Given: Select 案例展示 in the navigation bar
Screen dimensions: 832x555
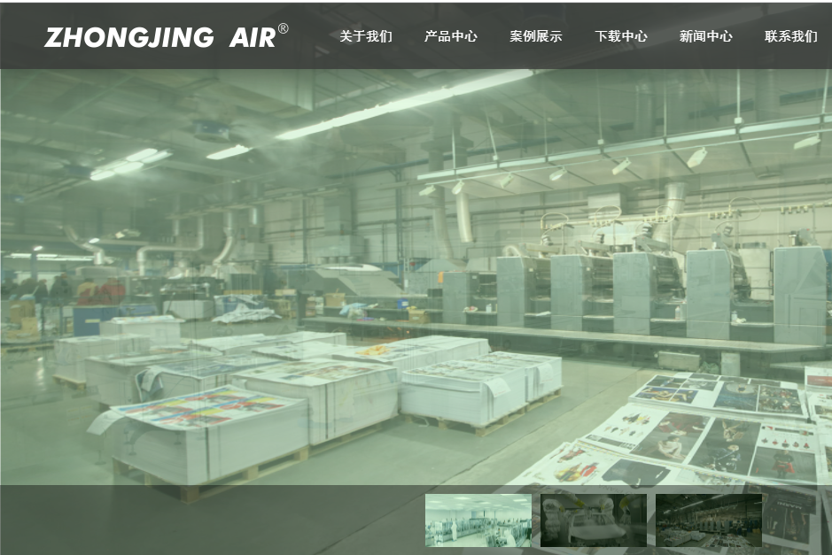Looking at the screenshot, I should pyautogui.click(x=536, y=36).
